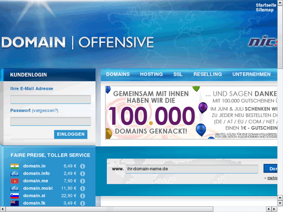Show info for domain.tk price
Screen dimensions: 283x212
(x=83, y=203)
